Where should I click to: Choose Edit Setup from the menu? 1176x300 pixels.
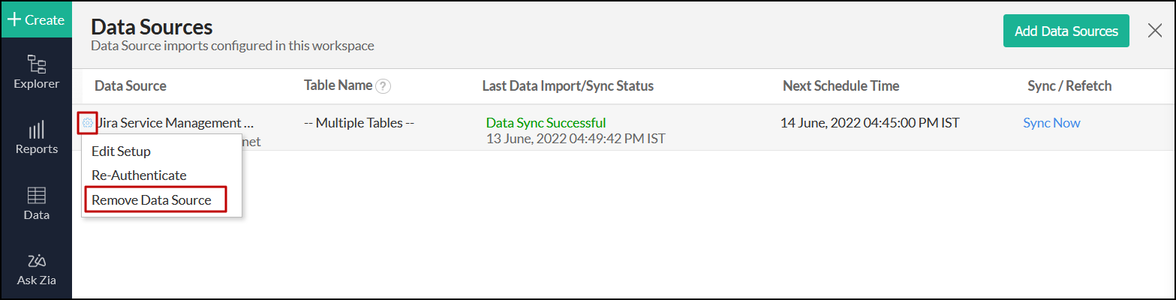click(x=121, y=151)
